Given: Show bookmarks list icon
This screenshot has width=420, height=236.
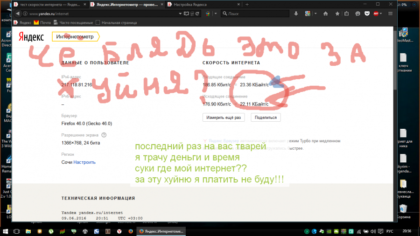Looking at the screenshot, I should (x=347, y=14).
